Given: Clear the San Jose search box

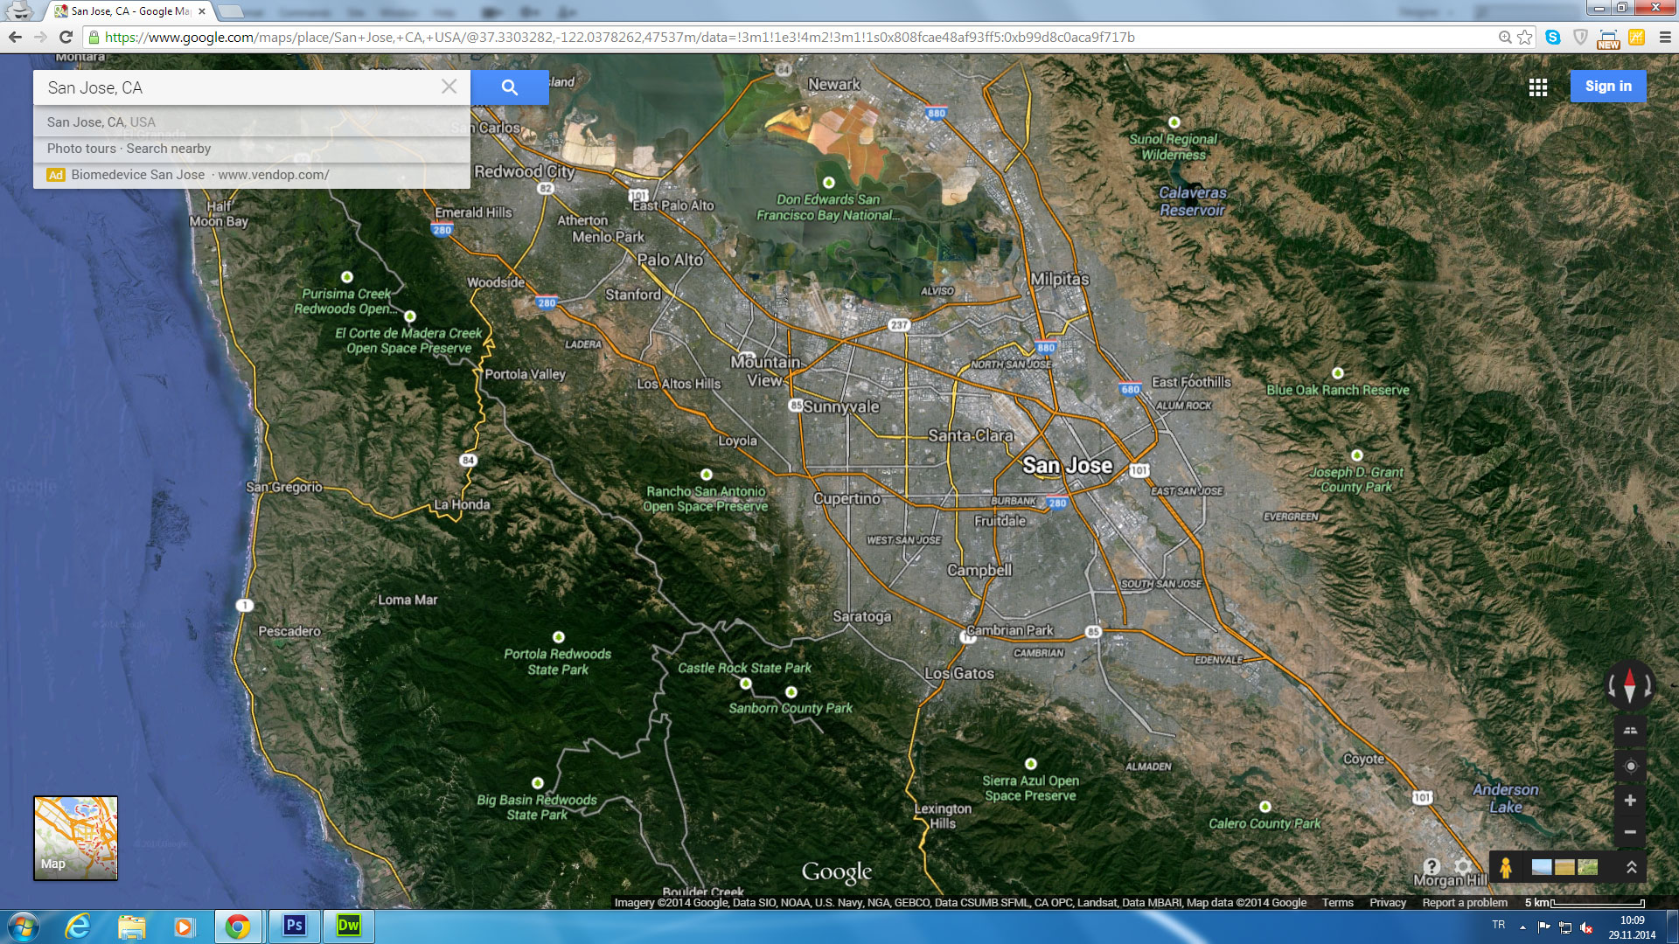Looking at the screenshot, I should (x=449, y=87).
